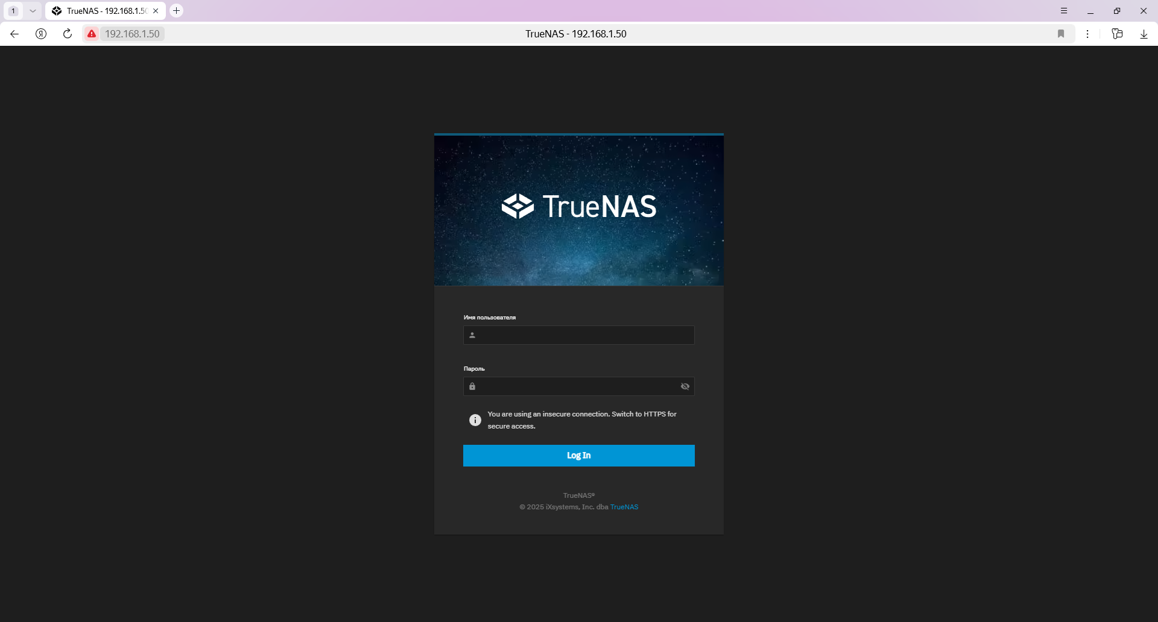Click the lock icon in password field
1158x622 pixels.
click(x=472, y=386)
